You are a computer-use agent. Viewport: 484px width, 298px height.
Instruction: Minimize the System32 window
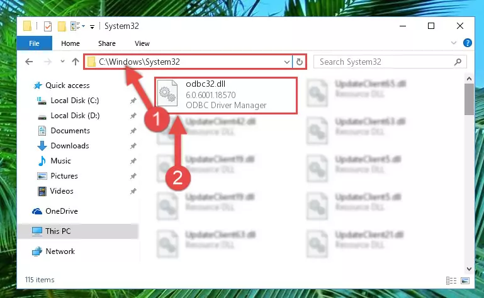403,26
